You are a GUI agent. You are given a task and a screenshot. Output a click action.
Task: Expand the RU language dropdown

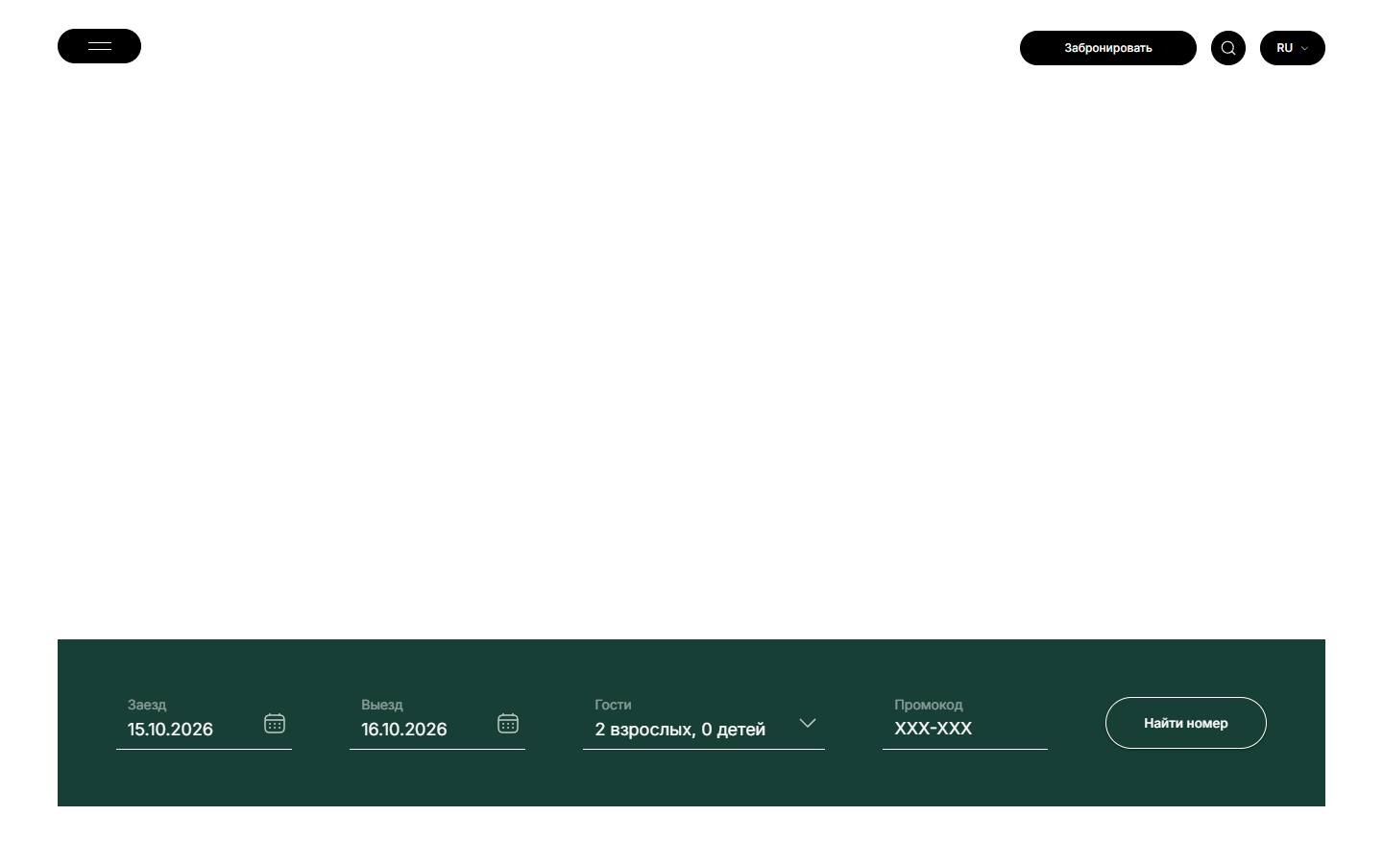tap(1293, 48)
